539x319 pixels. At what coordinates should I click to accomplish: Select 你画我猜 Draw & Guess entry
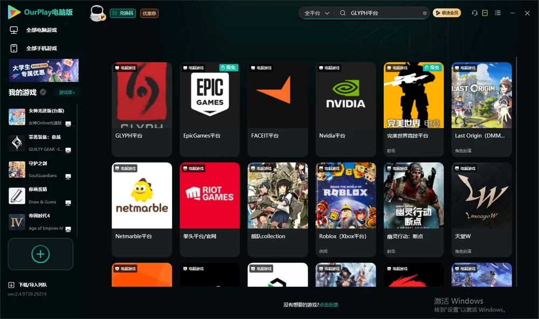40,196
